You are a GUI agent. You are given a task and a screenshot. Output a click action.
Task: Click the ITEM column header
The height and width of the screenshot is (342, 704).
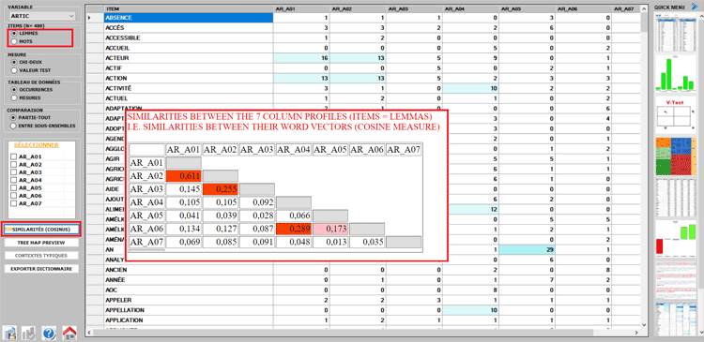coord(189,8)
